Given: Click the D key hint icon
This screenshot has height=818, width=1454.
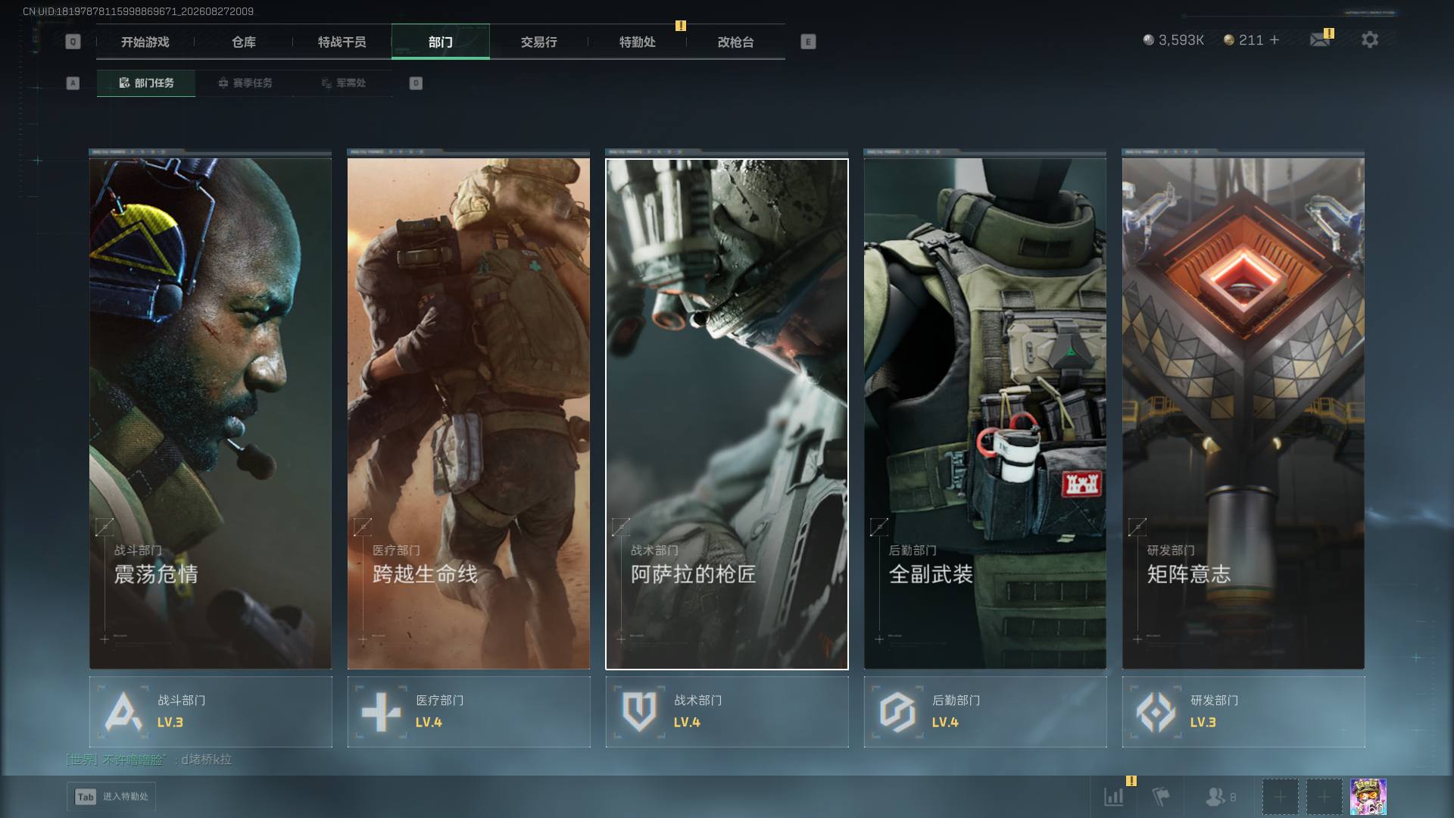Looking at the screenshot, I should (x=416, y=83).
